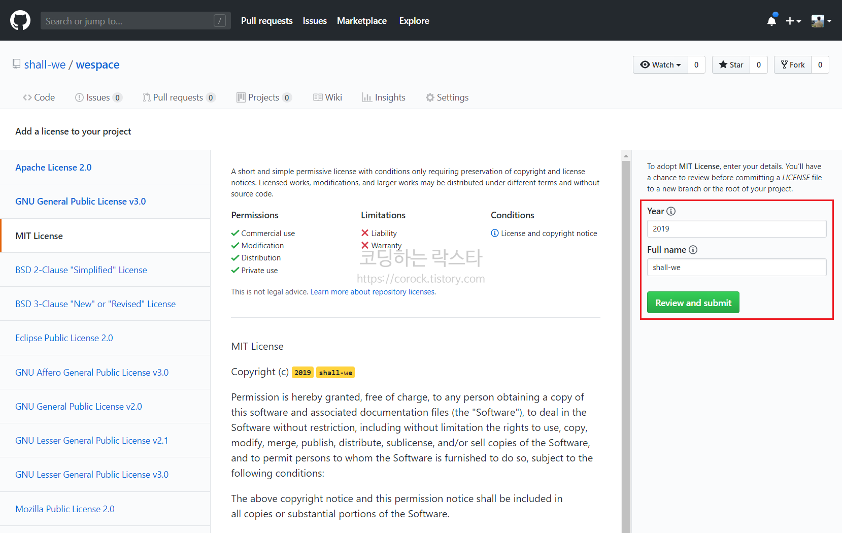This screenshot has height=533, width=842.
Task: Click the repository book icon
Action: point(17,64)
